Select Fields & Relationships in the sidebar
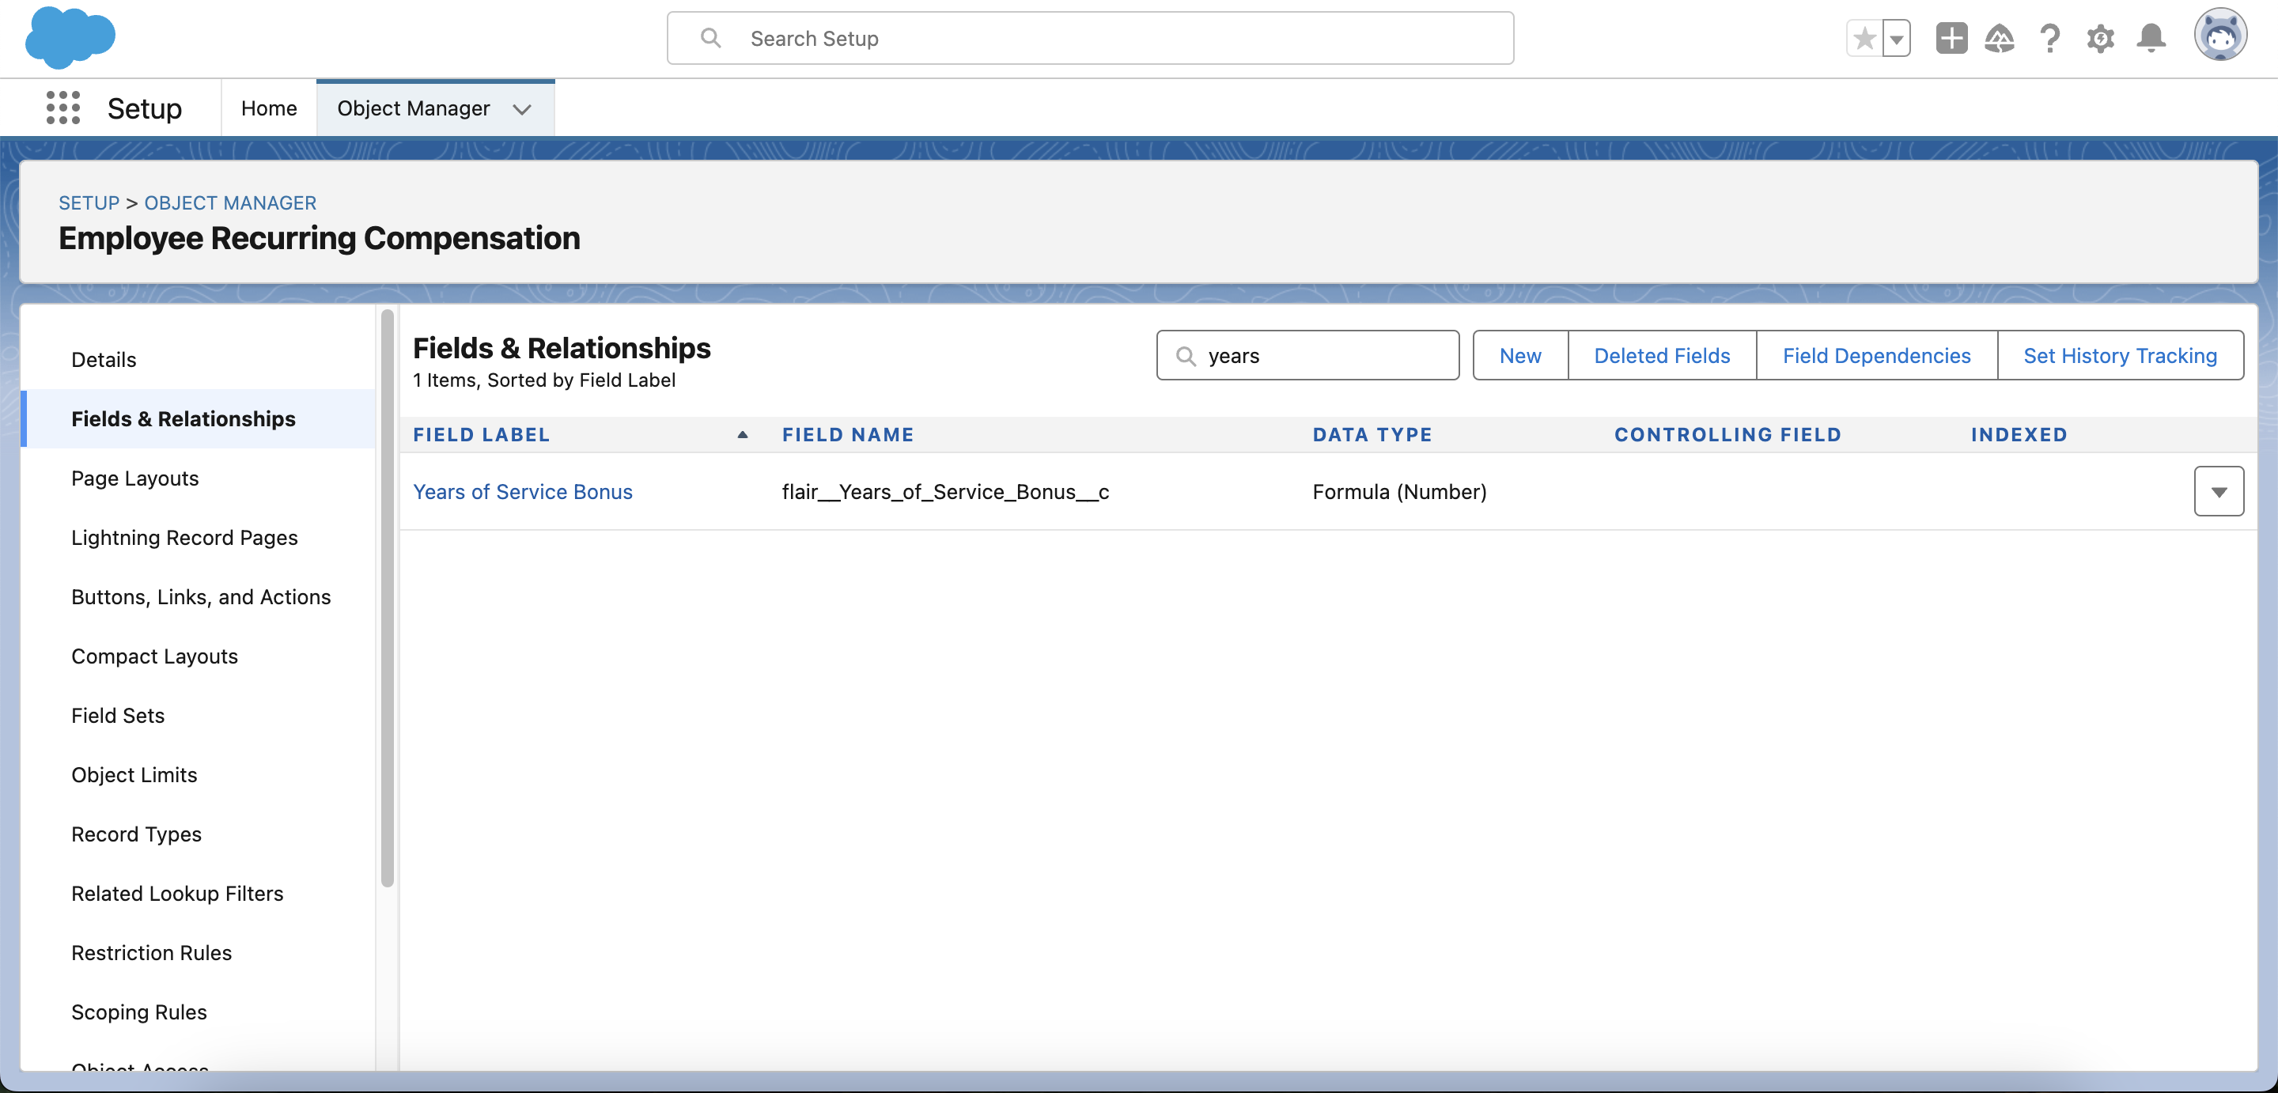2278x1093 pixels. coord(183,418)
